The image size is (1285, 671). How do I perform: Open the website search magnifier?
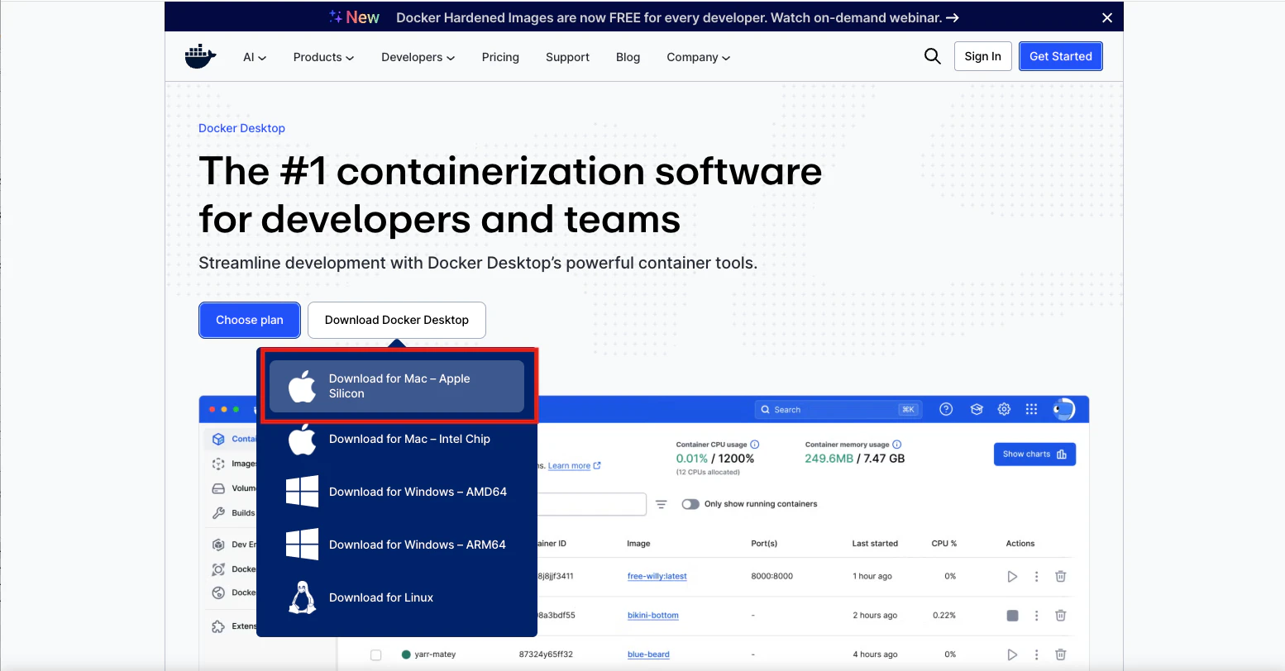[x=932, y=56]
